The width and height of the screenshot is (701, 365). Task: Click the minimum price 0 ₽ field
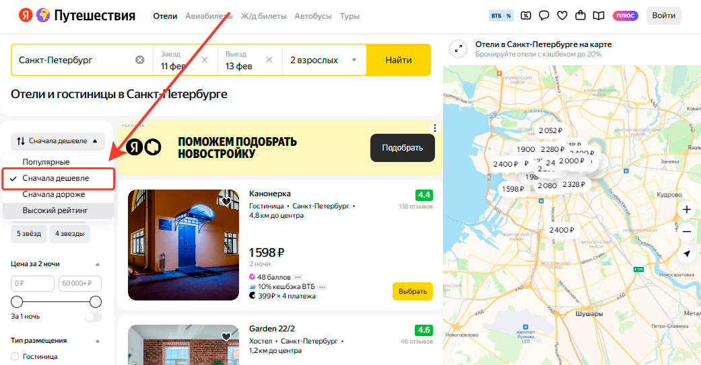(x=32, y=284)
